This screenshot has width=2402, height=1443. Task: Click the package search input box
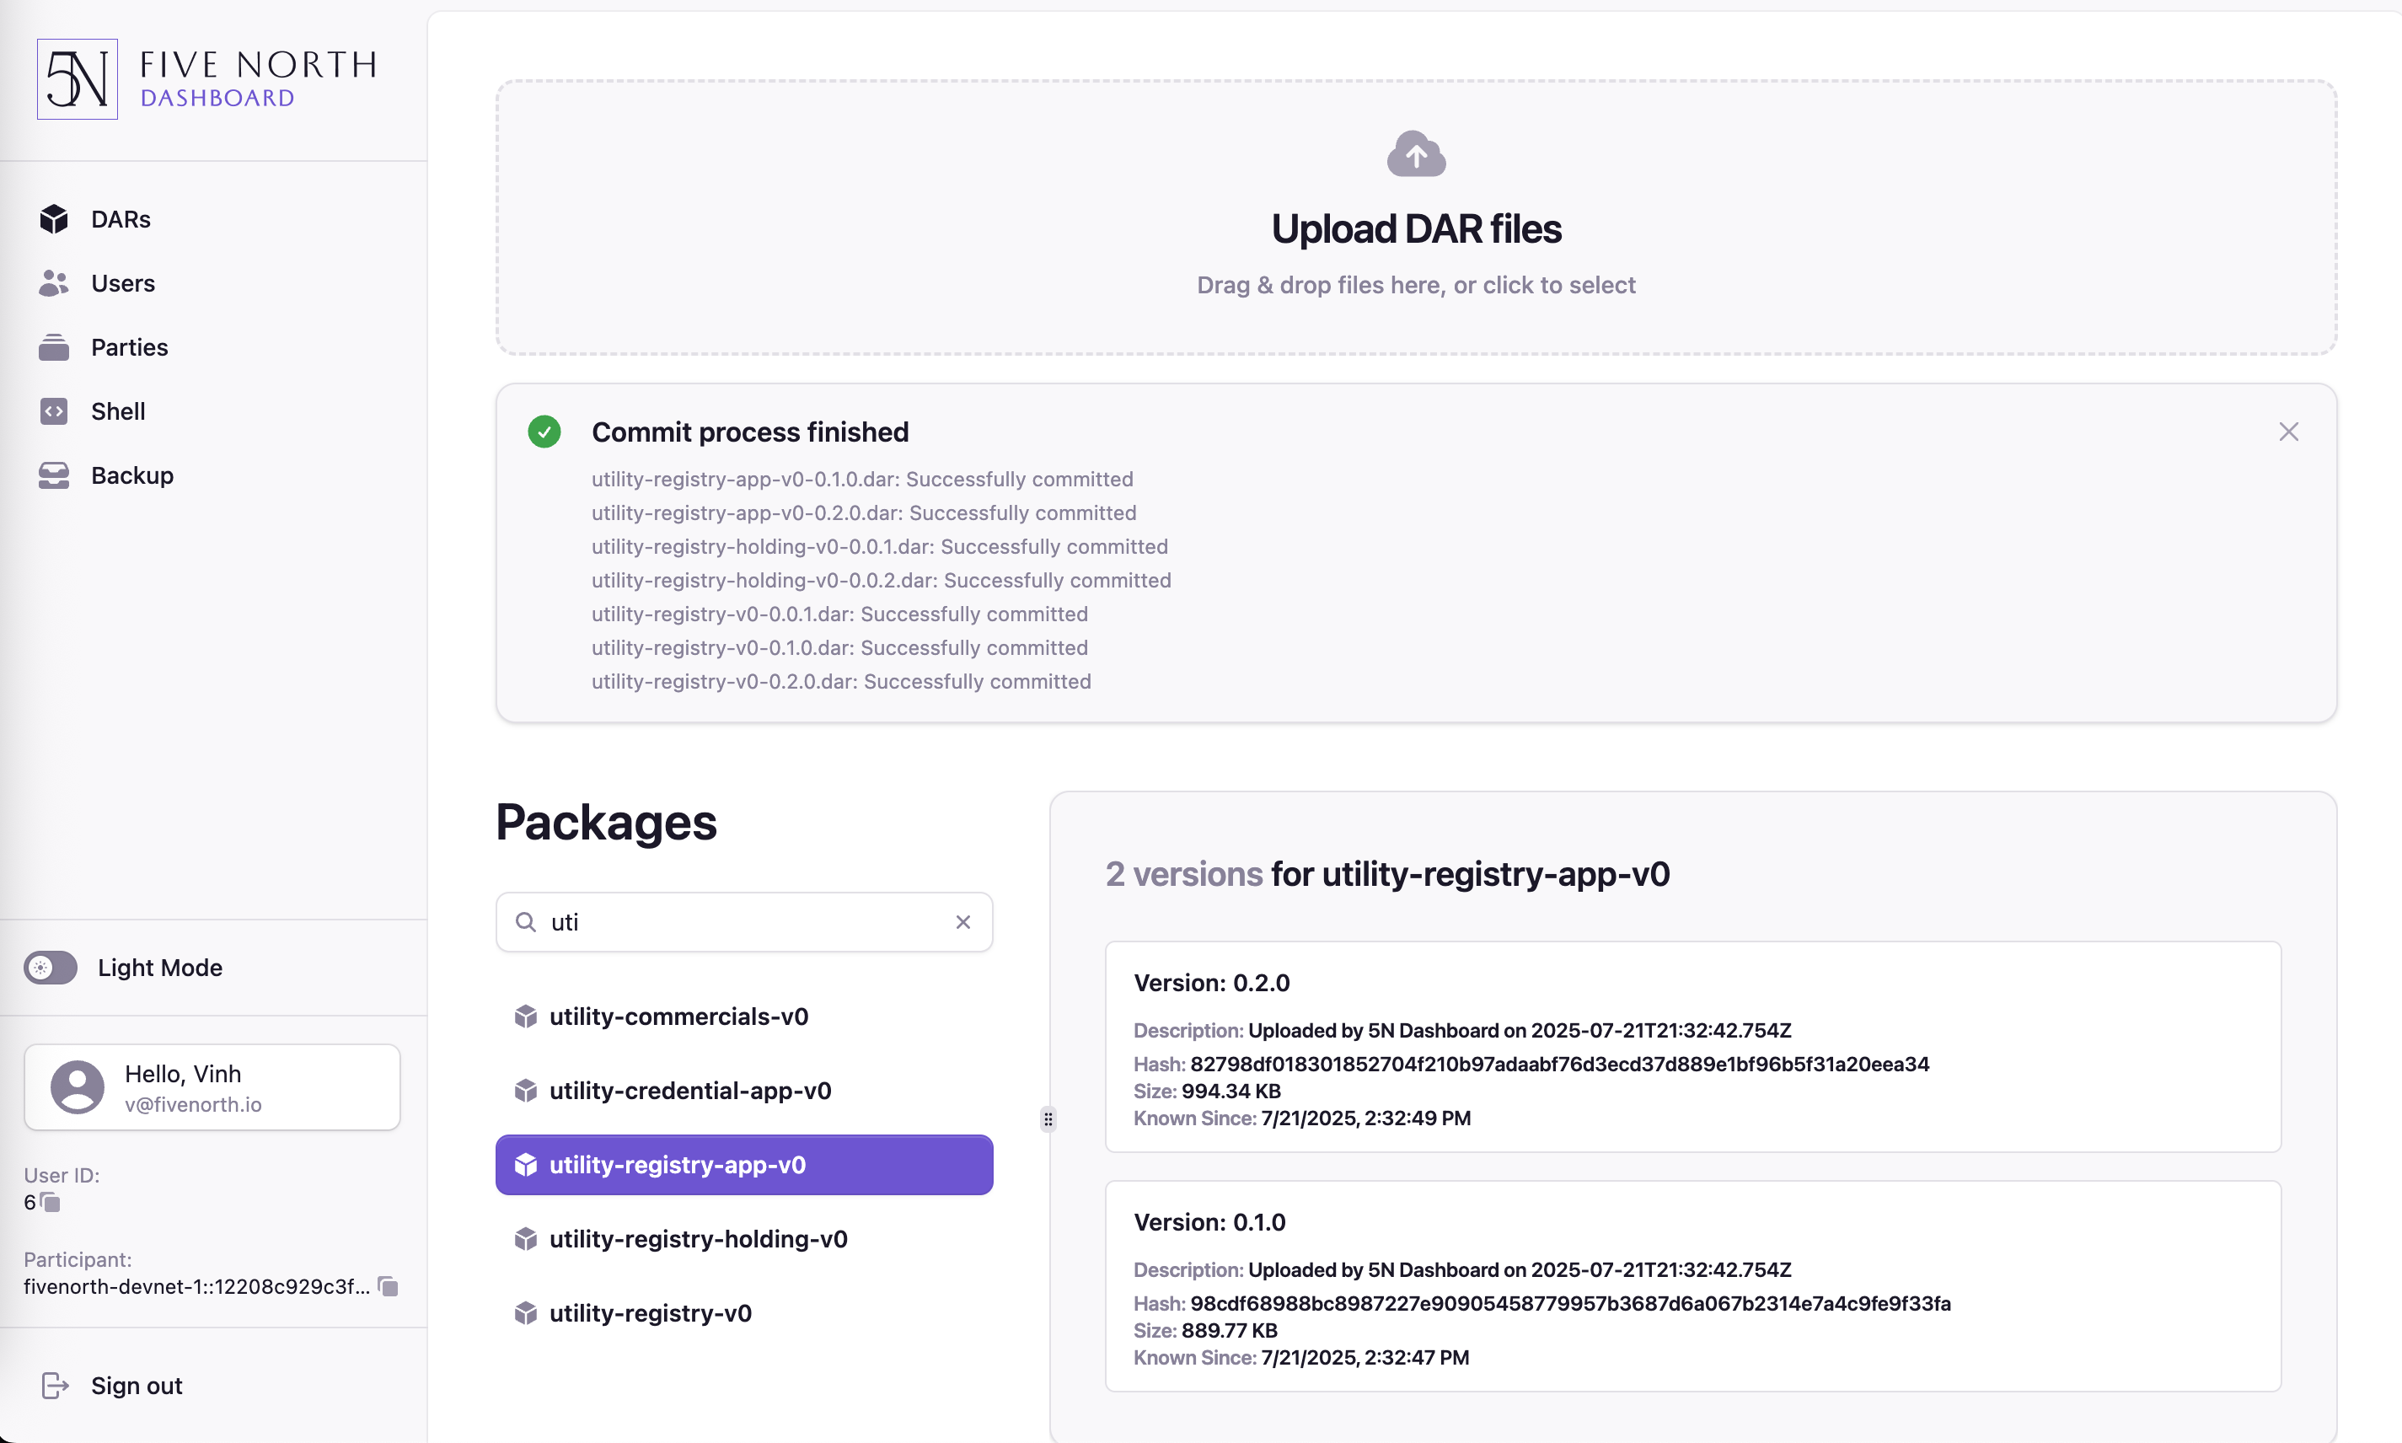pos(743,922)
